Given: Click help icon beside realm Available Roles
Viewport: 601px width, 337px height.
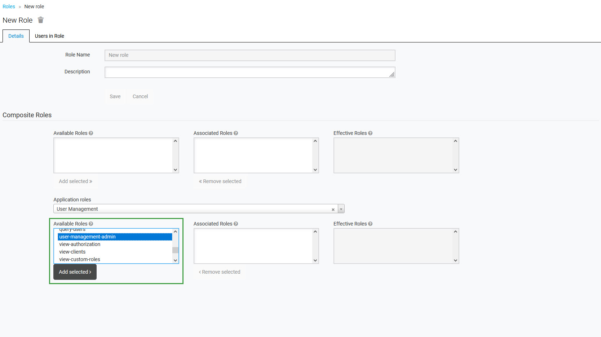Looking at the screenshot, I should tap(91, 133).
